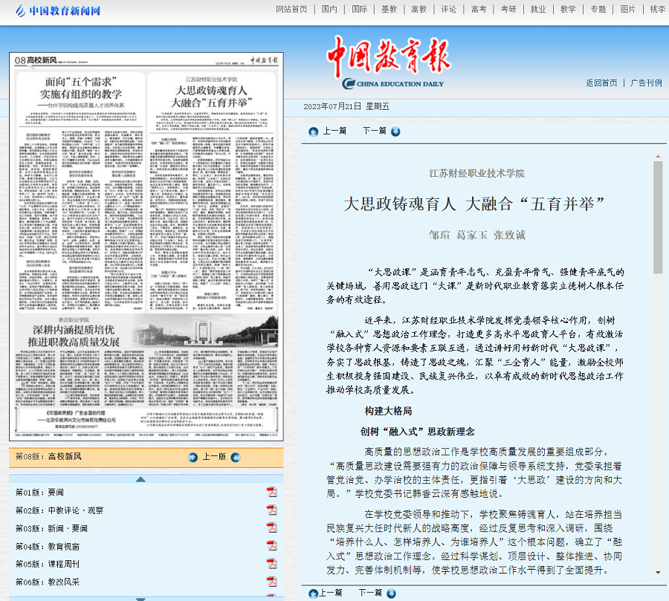The height and width of the screenshot is (601, 669).
Task: Open page 第04版:教育视窗
Action: pos(48,546)
